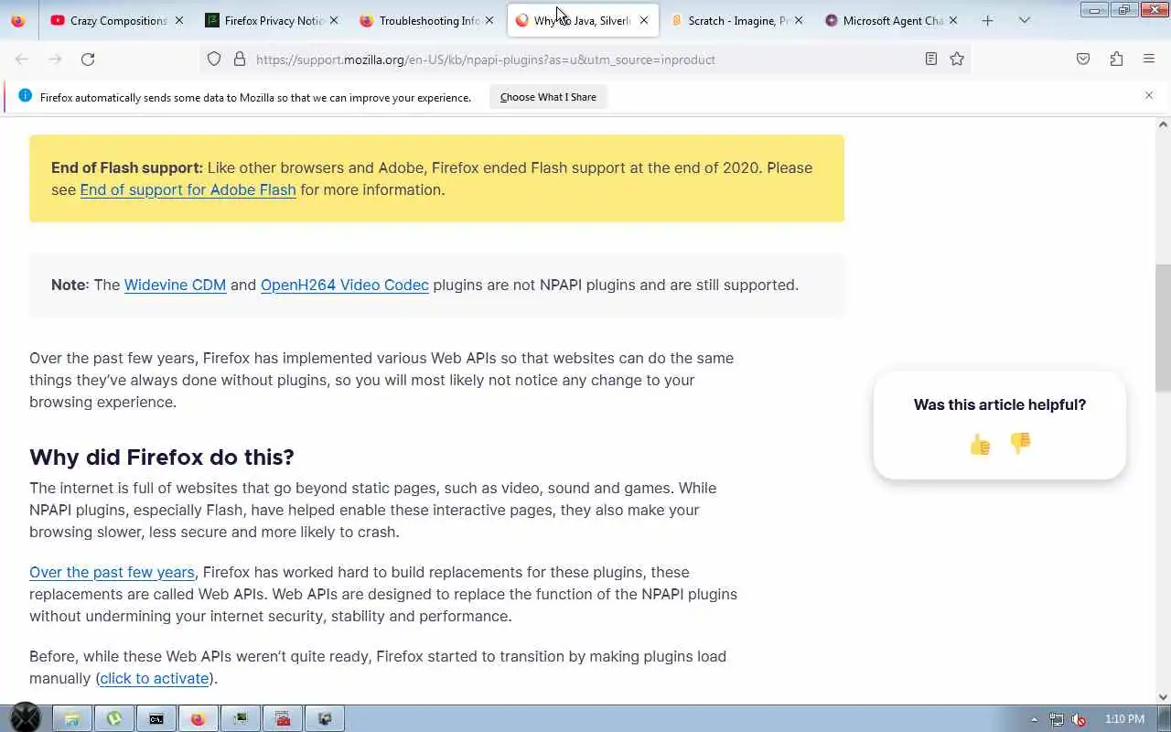Open the Save to Pocket button
The height and width of the screenshot is (732, 1171).
(x=1083, y=59)
